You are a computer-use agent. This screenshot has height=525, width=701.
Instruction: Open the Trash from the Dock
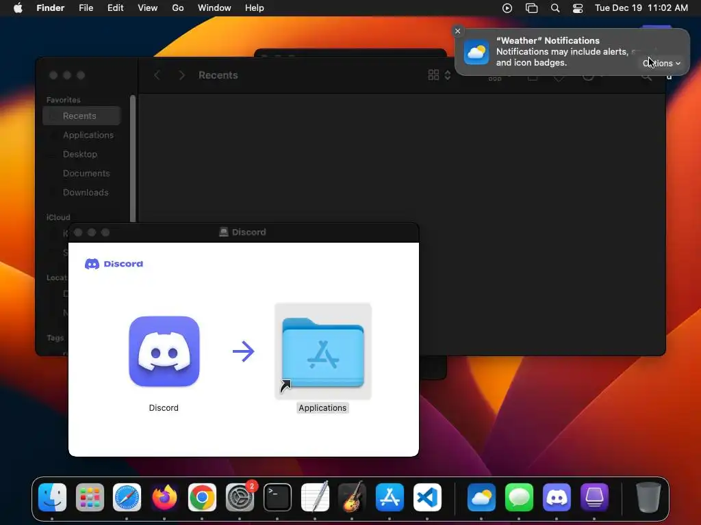(648, 497)
